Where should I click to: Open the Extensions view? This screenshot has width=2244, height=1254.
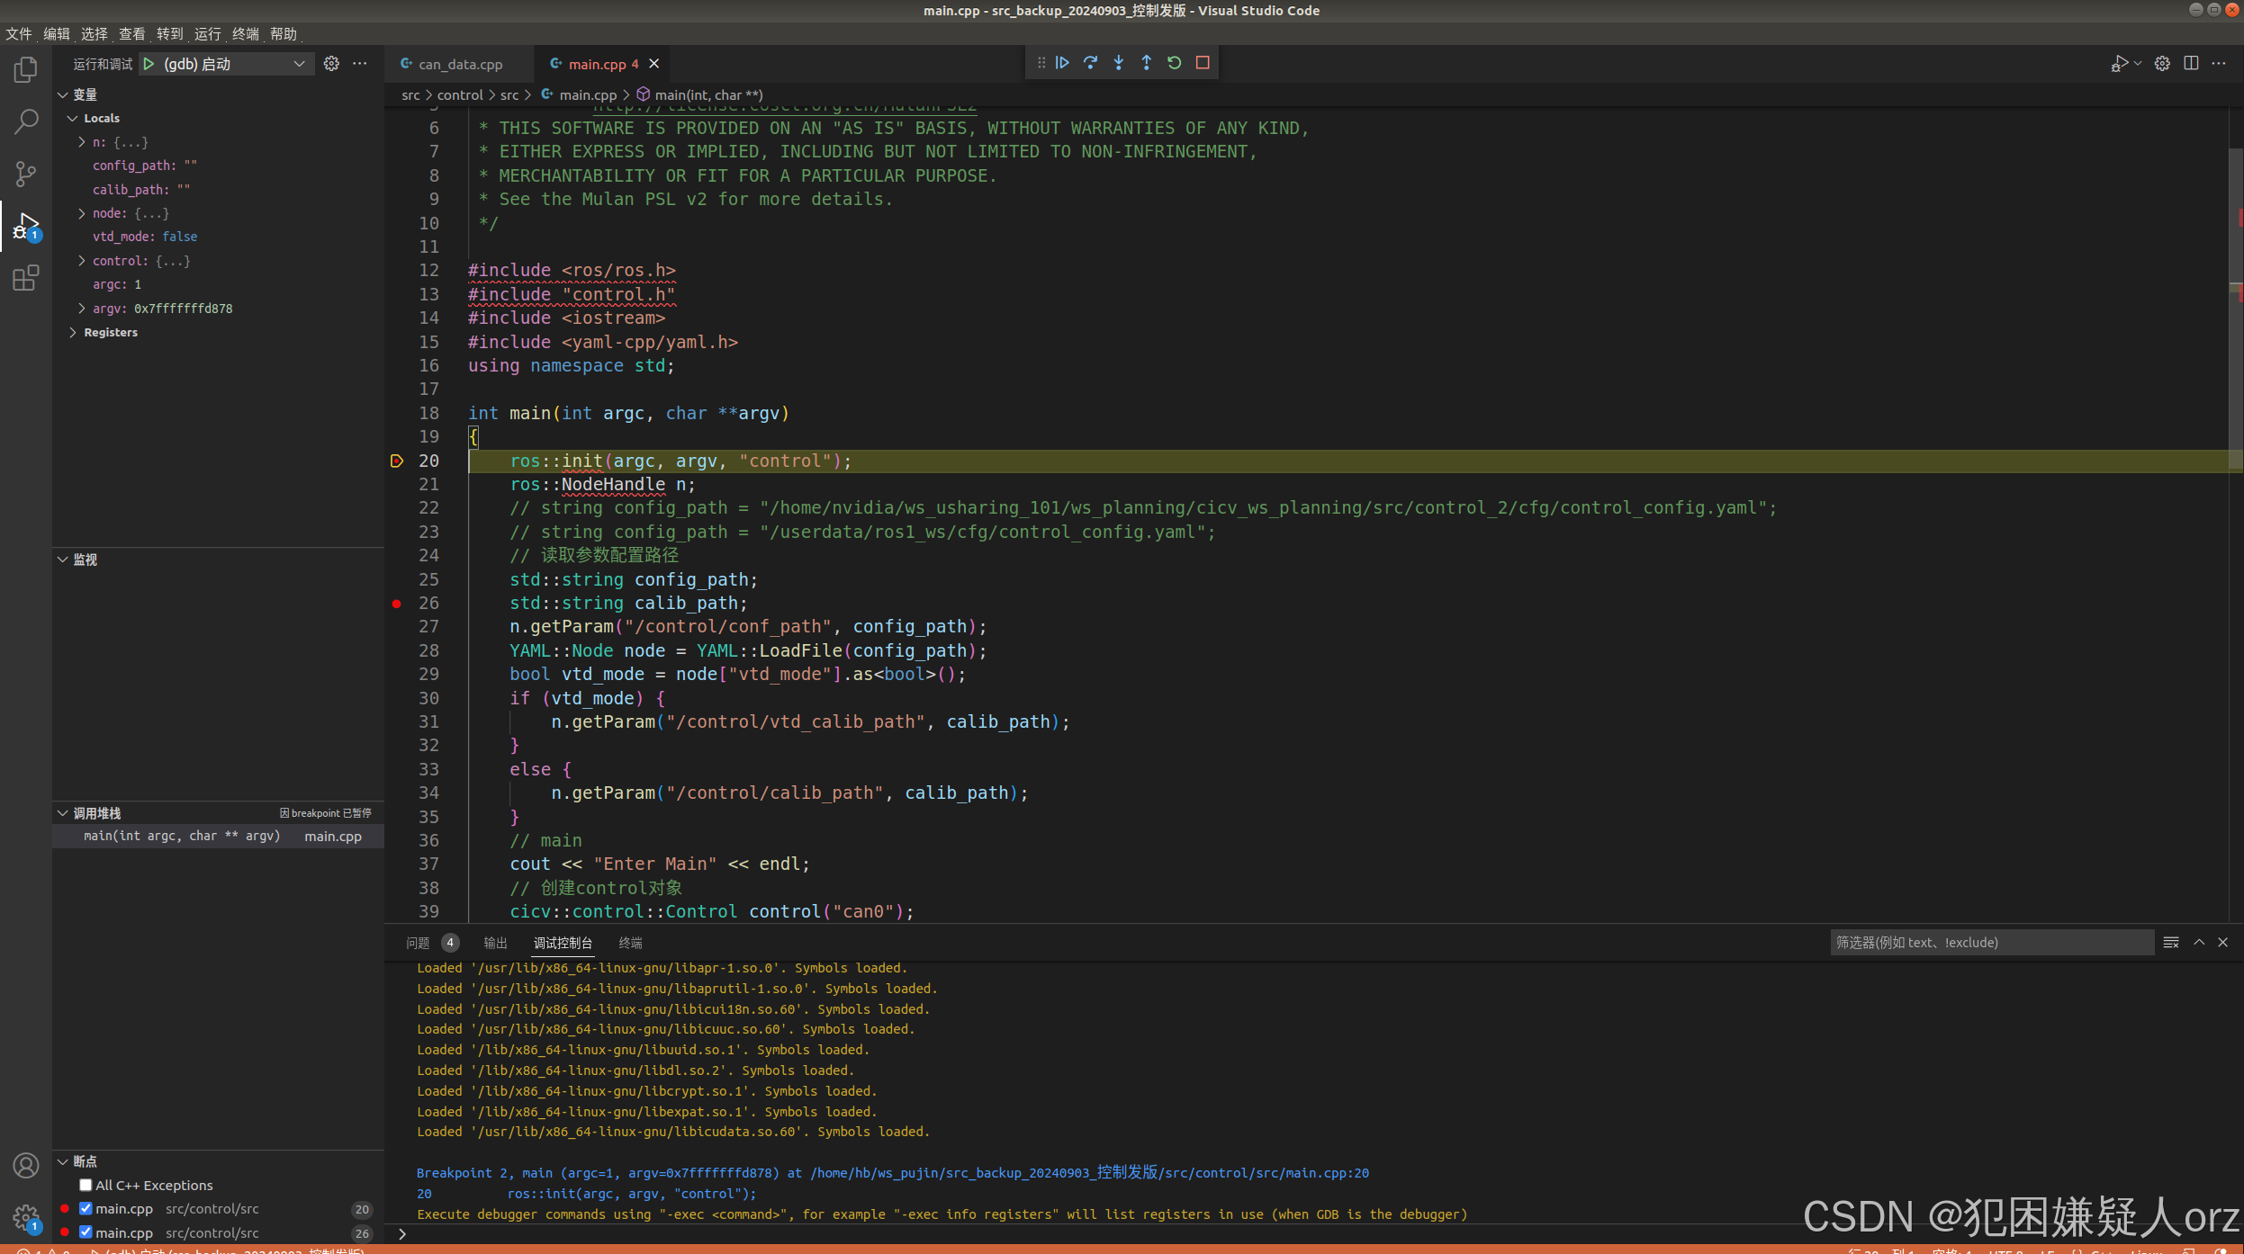(x=26, y=278)
